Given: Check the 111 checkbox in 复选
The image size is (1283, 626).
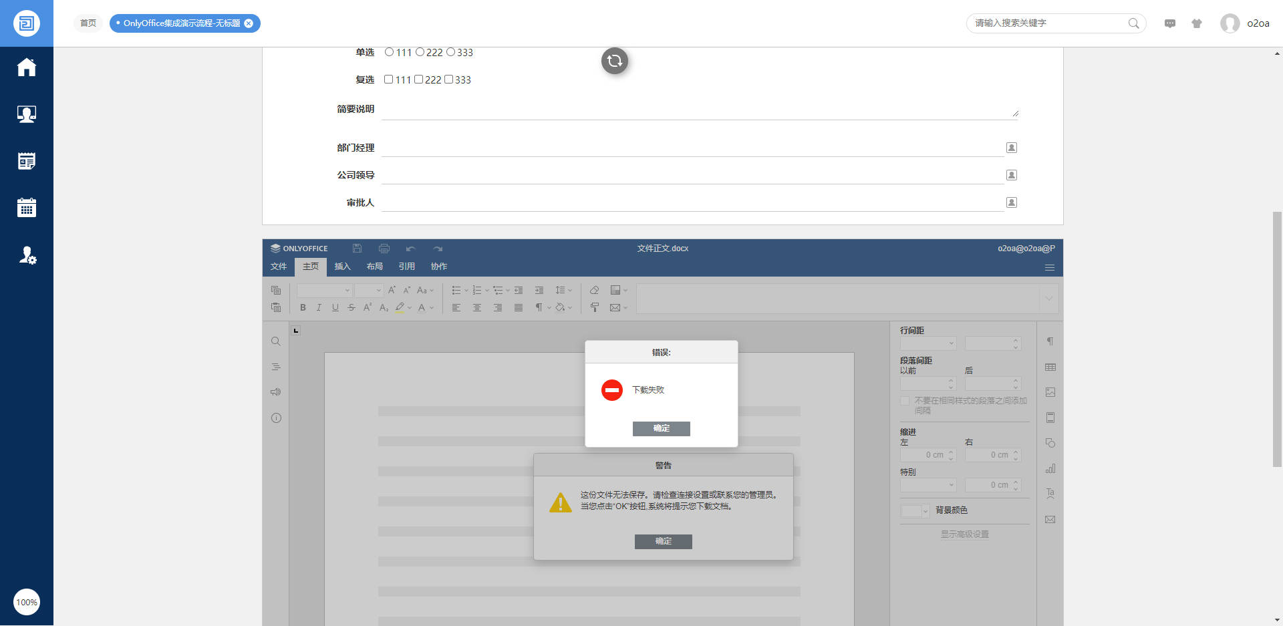Looking at the screenshot, I should 388,80.
